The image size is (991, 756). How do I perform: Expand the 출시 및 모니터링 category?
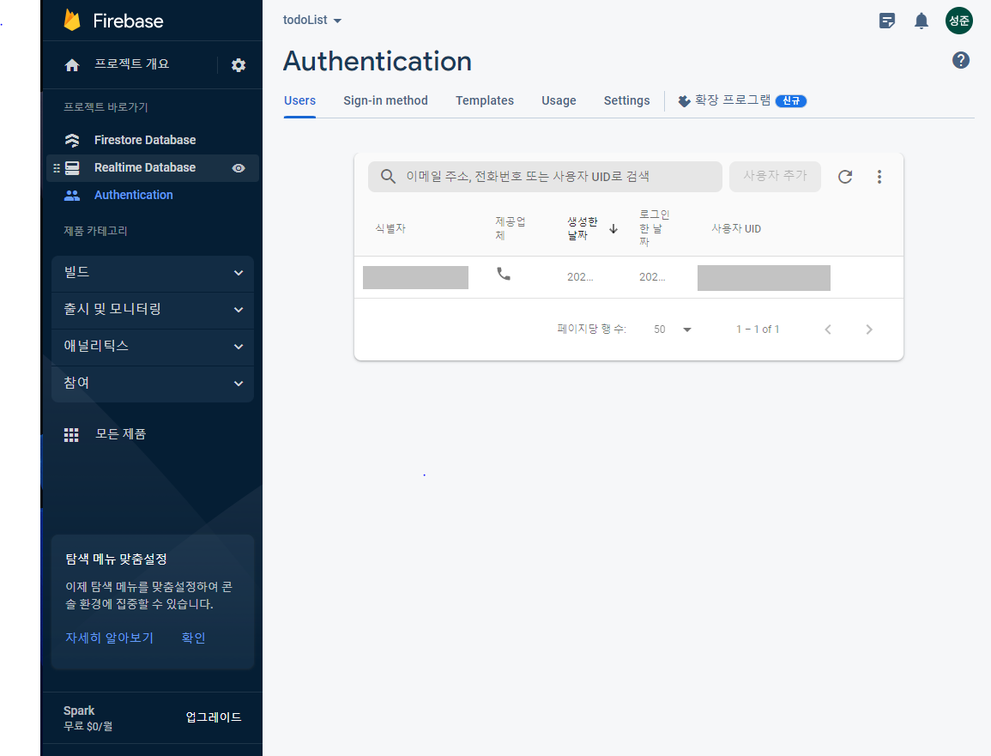[x=153, y=310]
